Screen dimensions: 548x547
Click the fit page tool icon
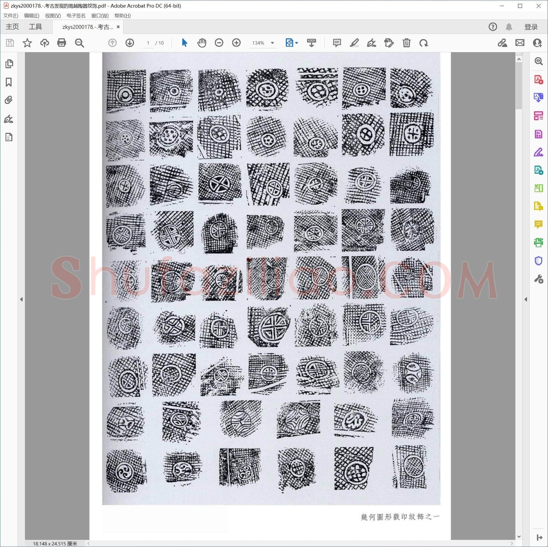(x=289, y=43)
